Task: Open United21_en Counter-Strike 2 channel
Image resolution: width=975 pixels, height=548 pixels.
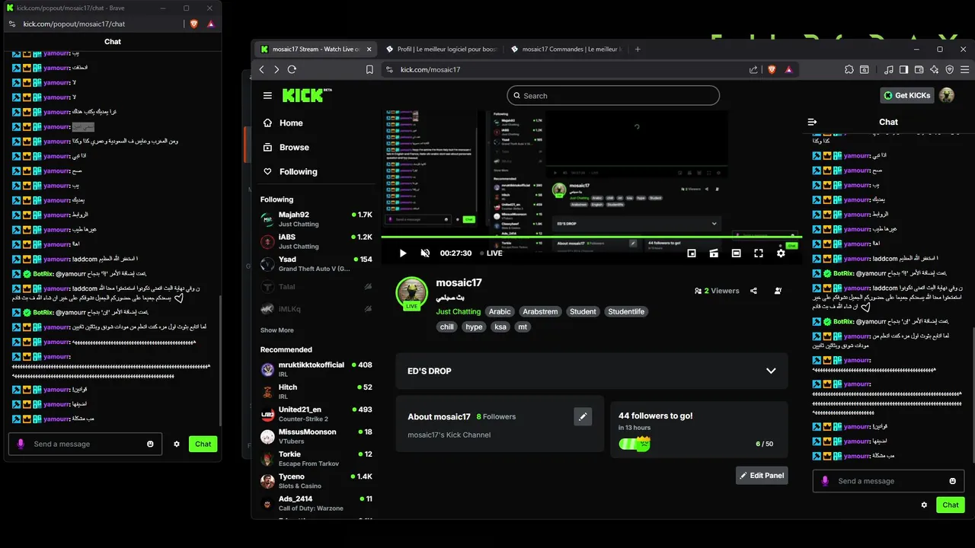Action: [x=316, y=413]
